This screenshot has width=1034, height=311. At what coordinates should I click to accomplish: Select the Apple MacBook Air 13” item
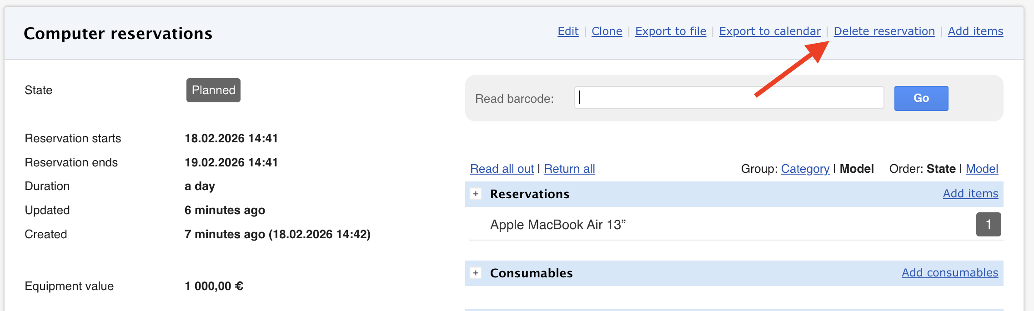click(x=558, y=225)
